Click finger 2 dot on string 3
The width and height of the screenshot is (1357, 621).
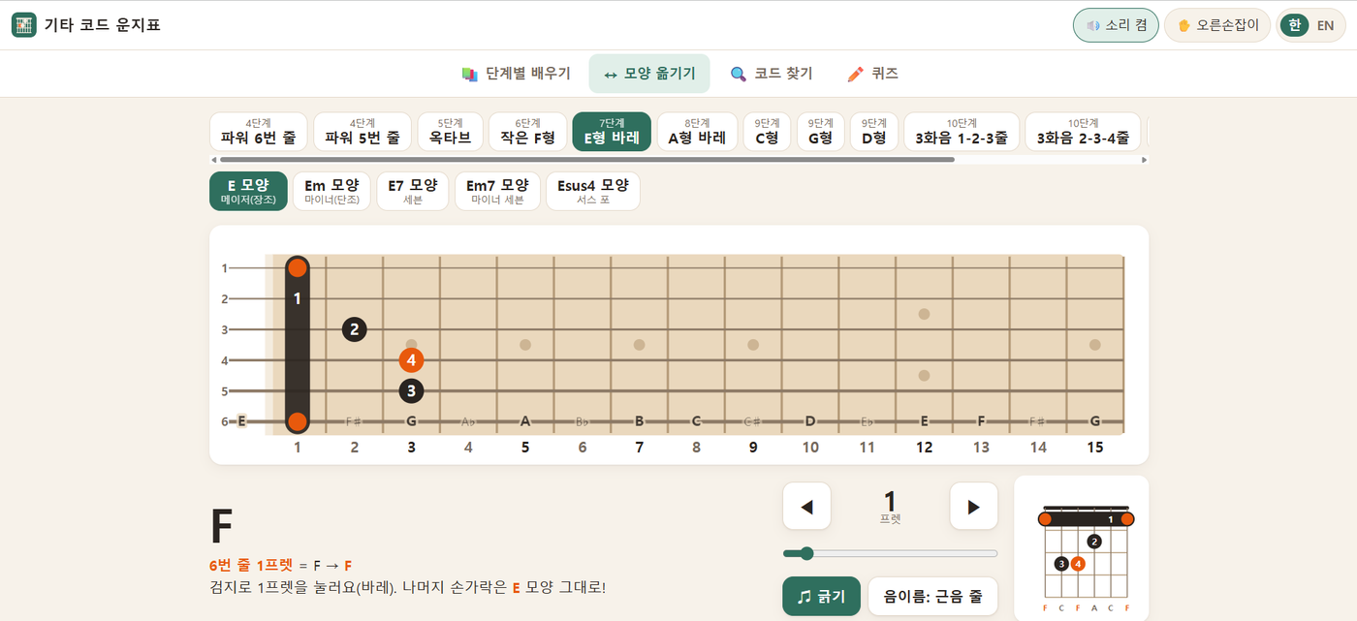(x=355, y=329)
